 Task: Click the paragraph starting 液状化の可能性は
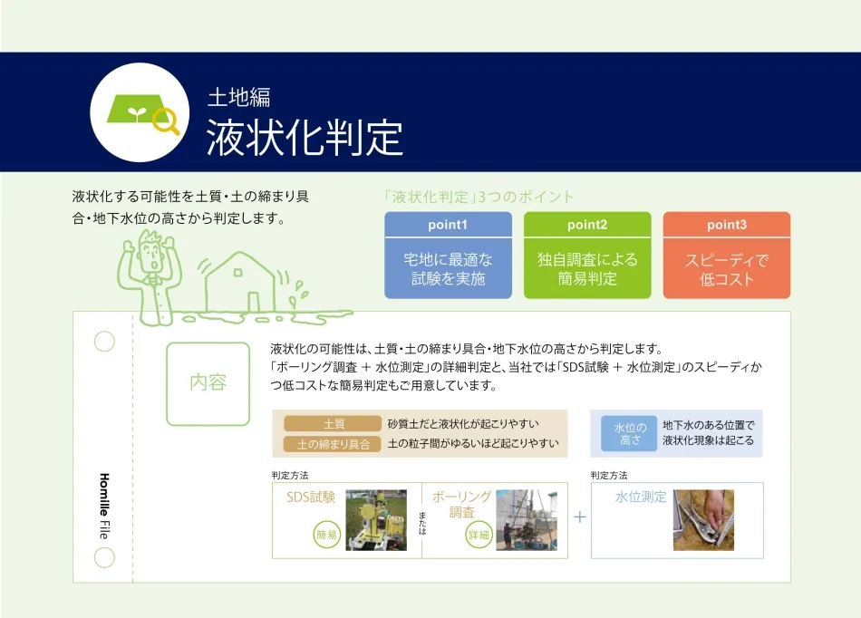516,367
